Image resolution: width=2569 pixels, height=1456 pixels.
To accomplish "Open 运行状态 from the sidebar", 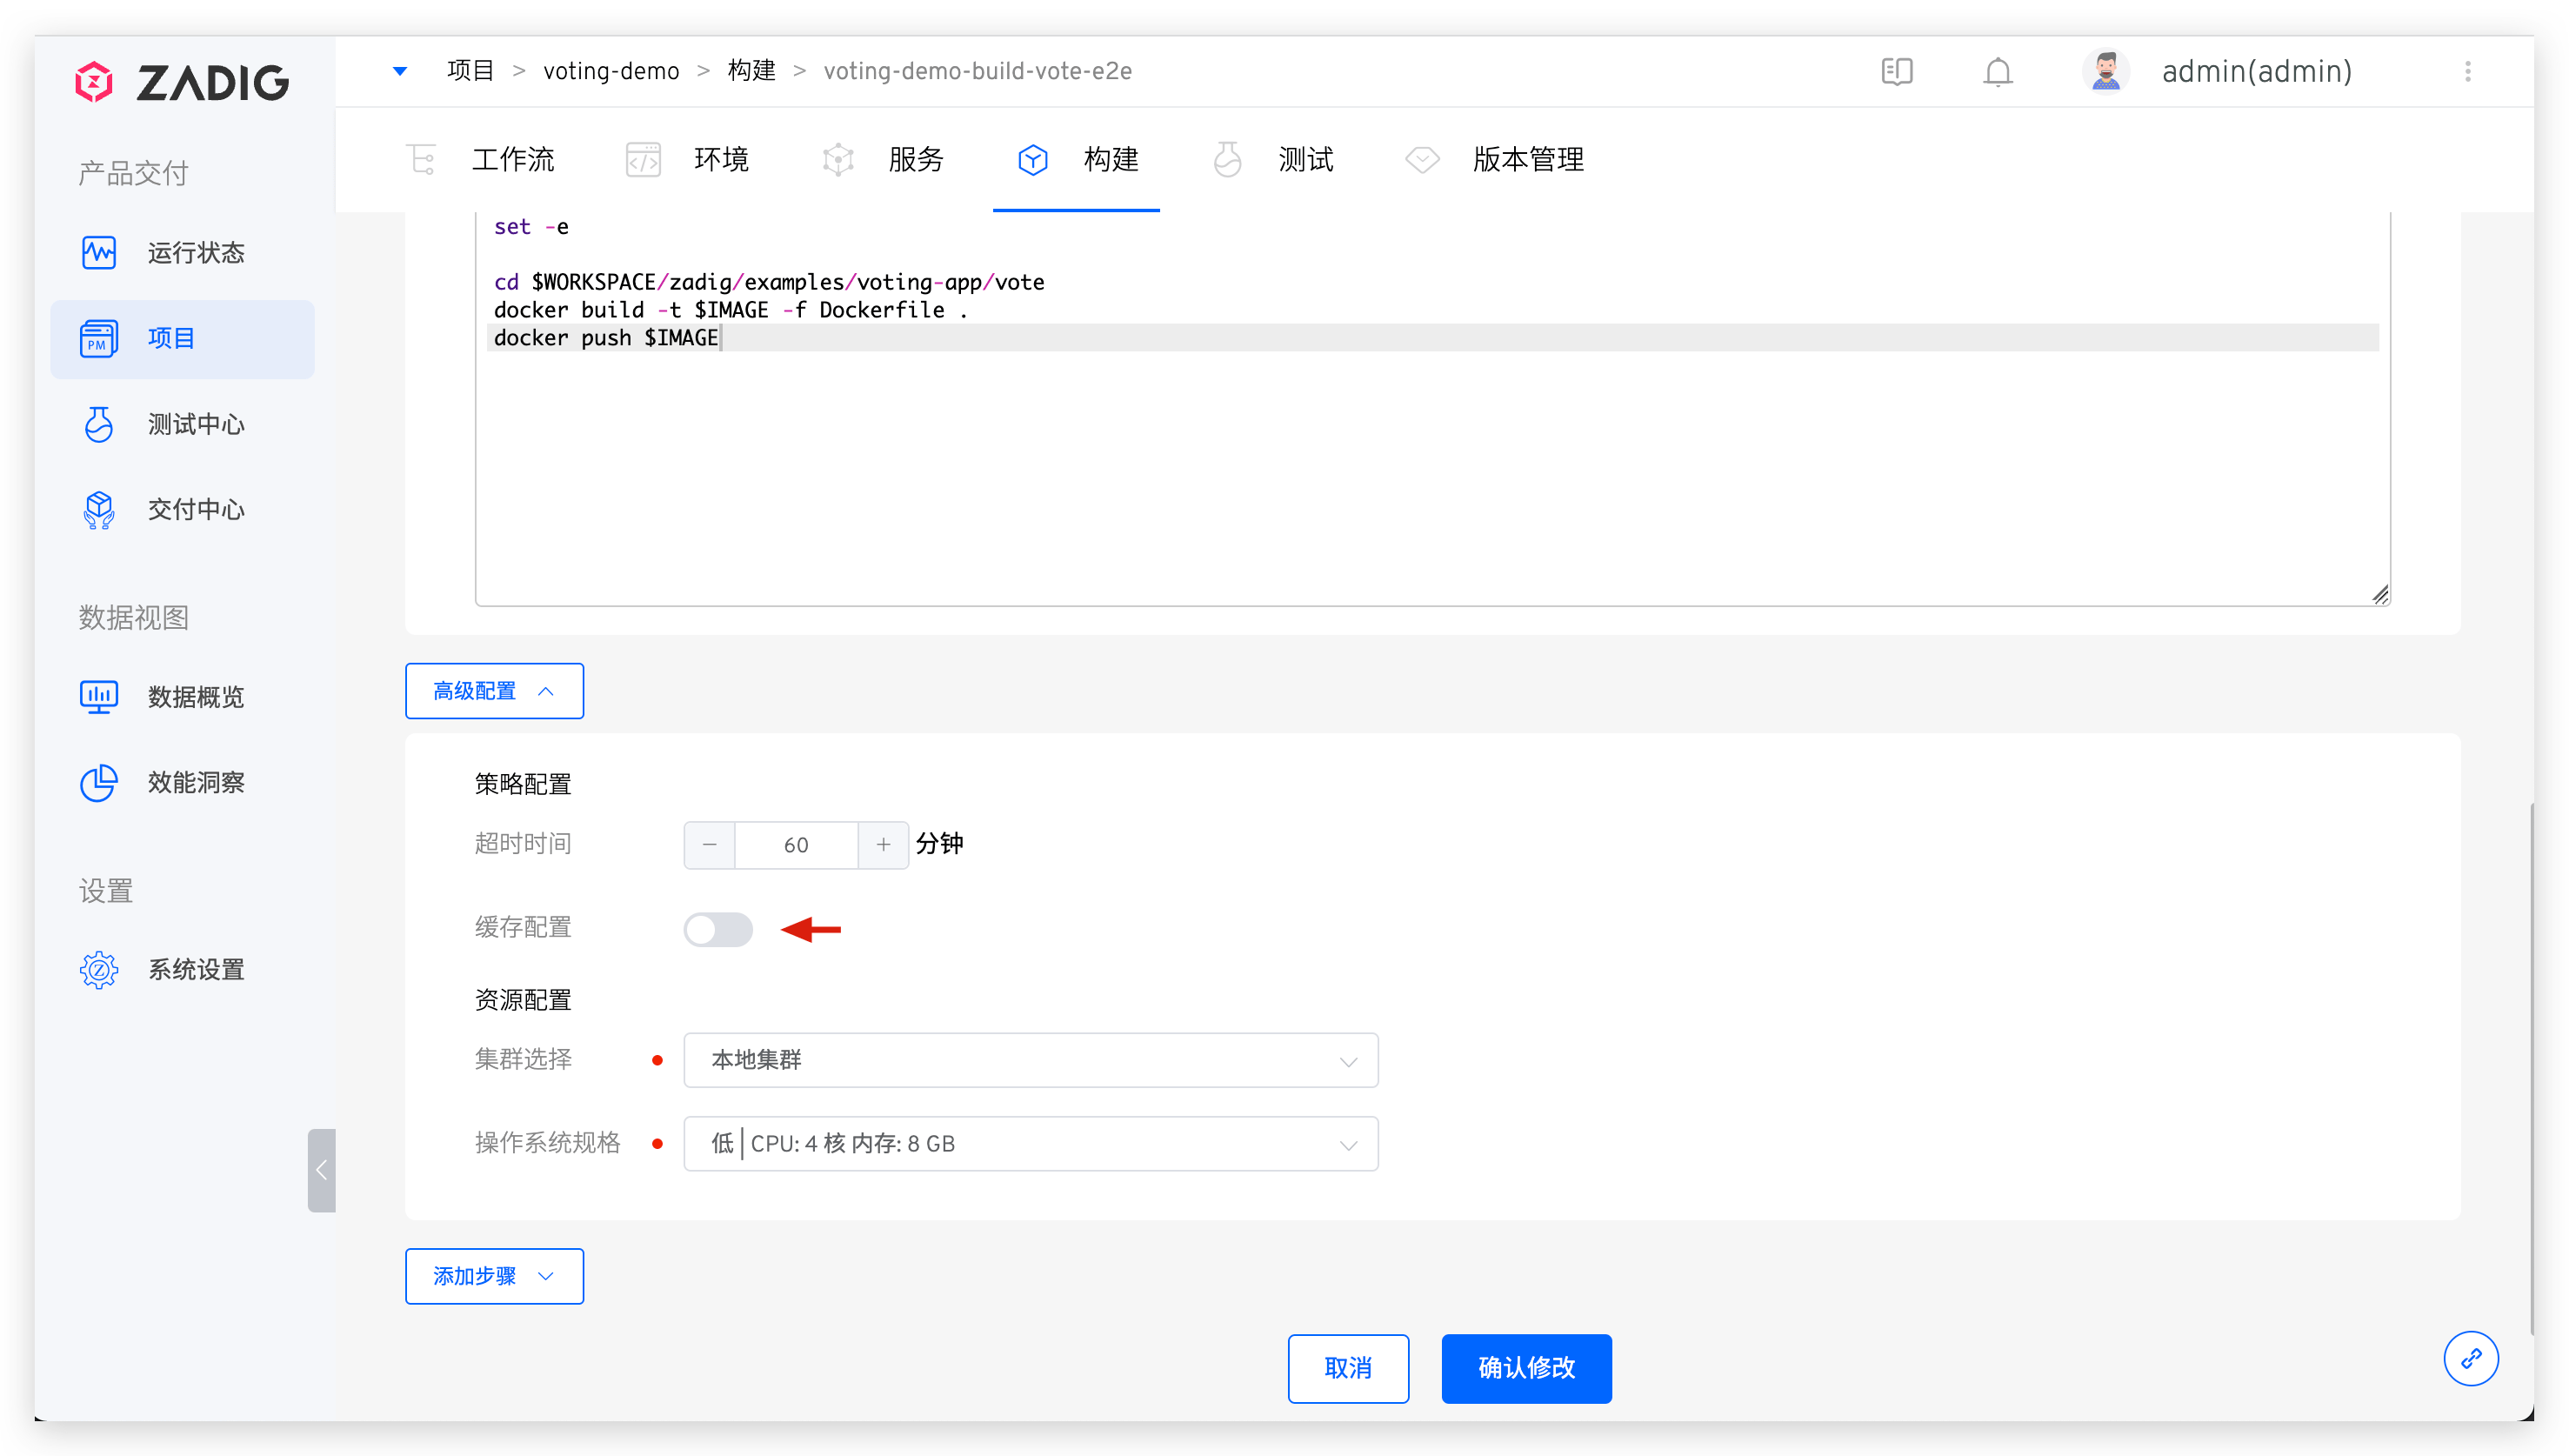I will [195, 253].
